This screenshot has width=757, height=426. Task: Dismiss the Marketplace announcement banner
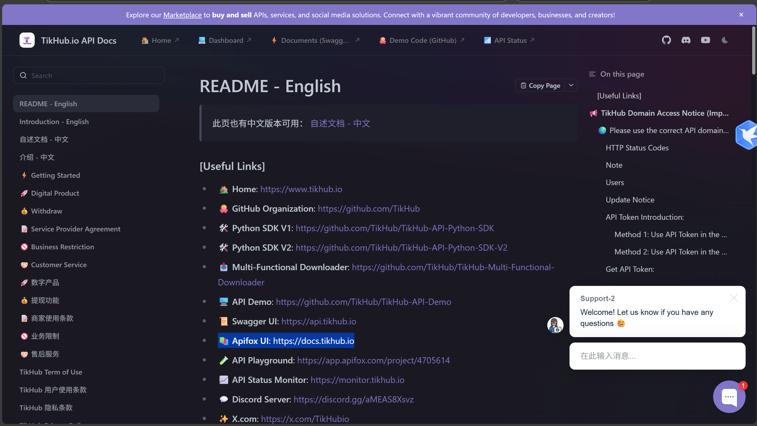click(741, 15)
